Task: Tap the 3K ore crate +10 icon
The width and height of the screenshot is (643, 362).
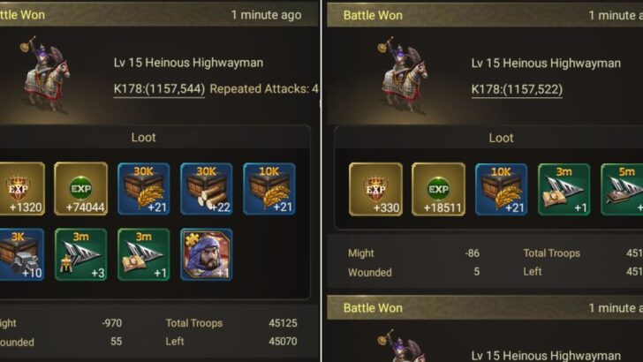Action: click(x=22, y=254)
